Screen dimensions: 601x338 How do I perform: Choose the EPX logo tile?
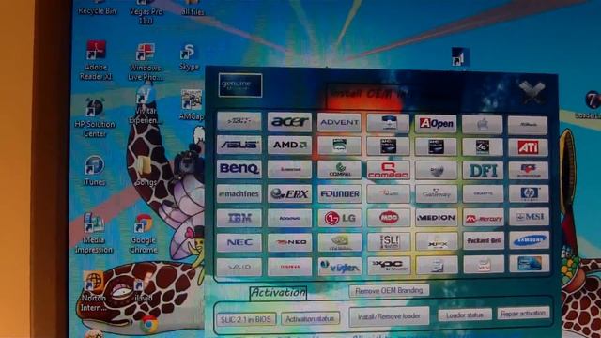289,194
